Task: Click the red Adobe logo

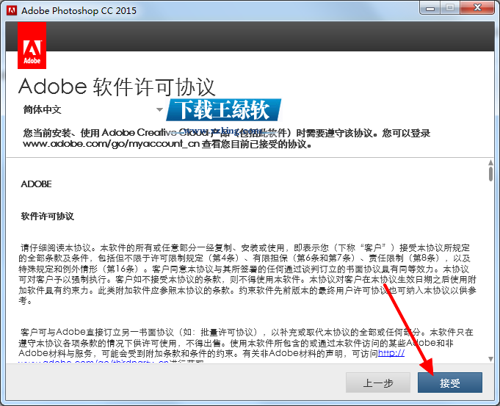Action: [x=32, y=46]
